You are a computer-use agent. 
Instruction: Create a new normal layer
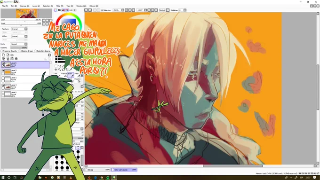[4, 55]
